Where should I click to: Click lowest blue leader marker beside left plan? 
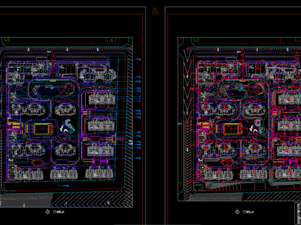pos(139,158)
